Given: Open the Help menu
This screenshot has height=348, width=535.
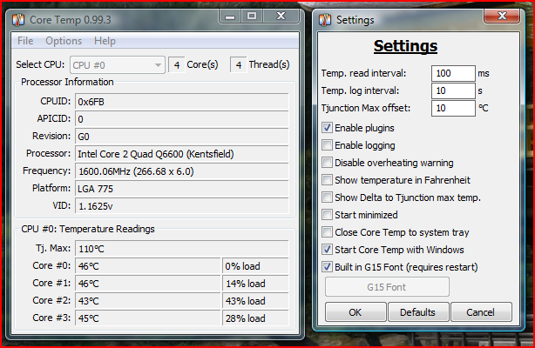Looking at the screenshot, I should tap(105, 41).
